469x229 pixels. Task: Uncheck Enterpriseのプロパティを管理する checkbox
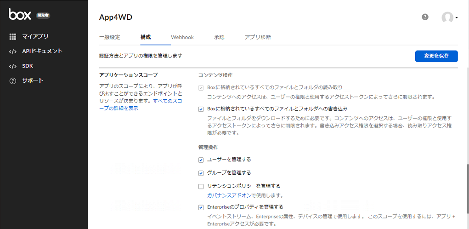(x=201, y=207)
